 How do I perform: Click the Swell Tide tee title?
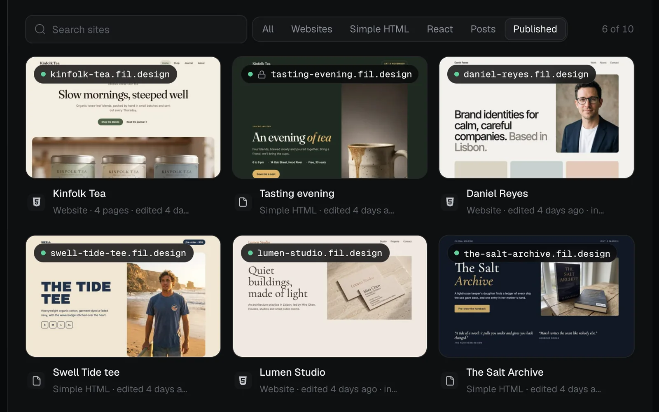click(86, 372)
